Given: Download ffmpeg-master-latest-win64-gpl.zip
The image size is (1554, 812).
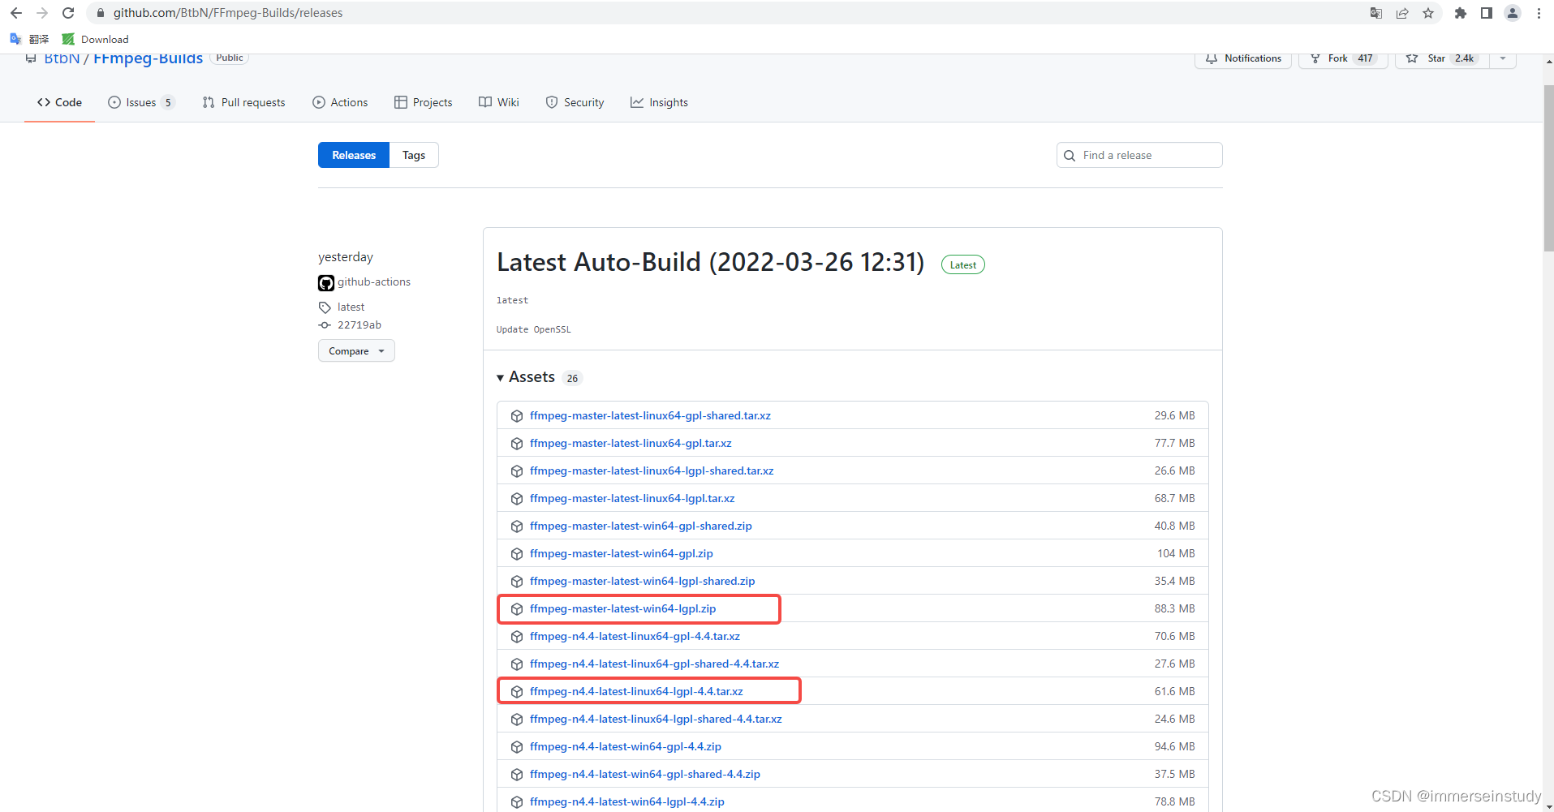Looking at the screenshot, I should click(x=622, y=553).
